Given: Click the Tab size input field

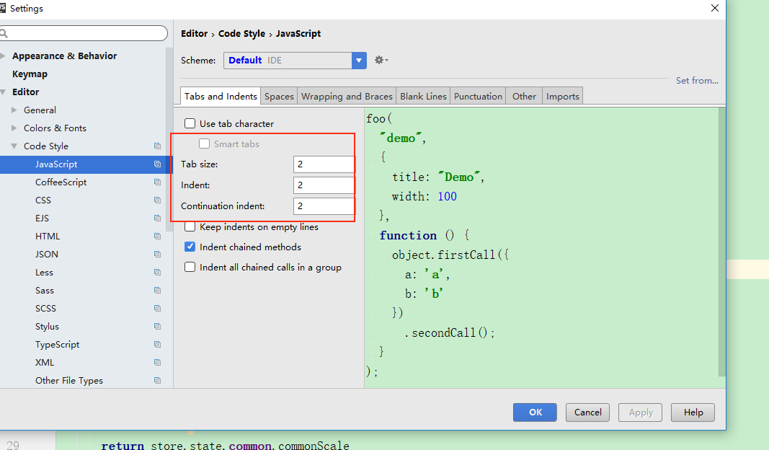Looking at the screenshot, I should 324,164.
